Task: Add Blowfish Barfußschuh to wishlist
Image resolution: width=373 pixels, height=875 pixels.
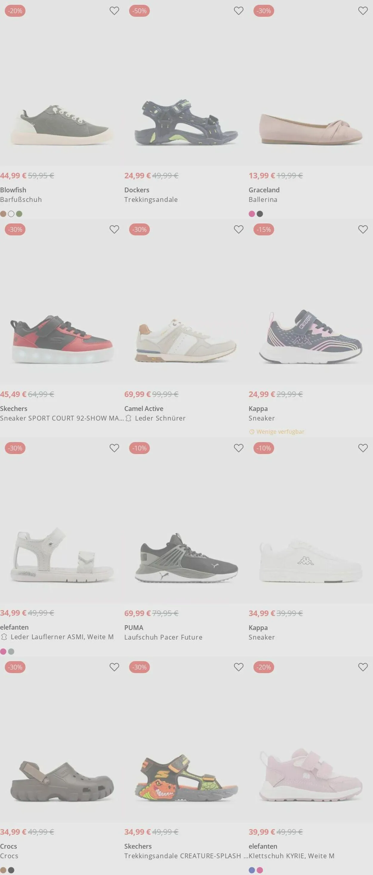Action: [114, 11]
